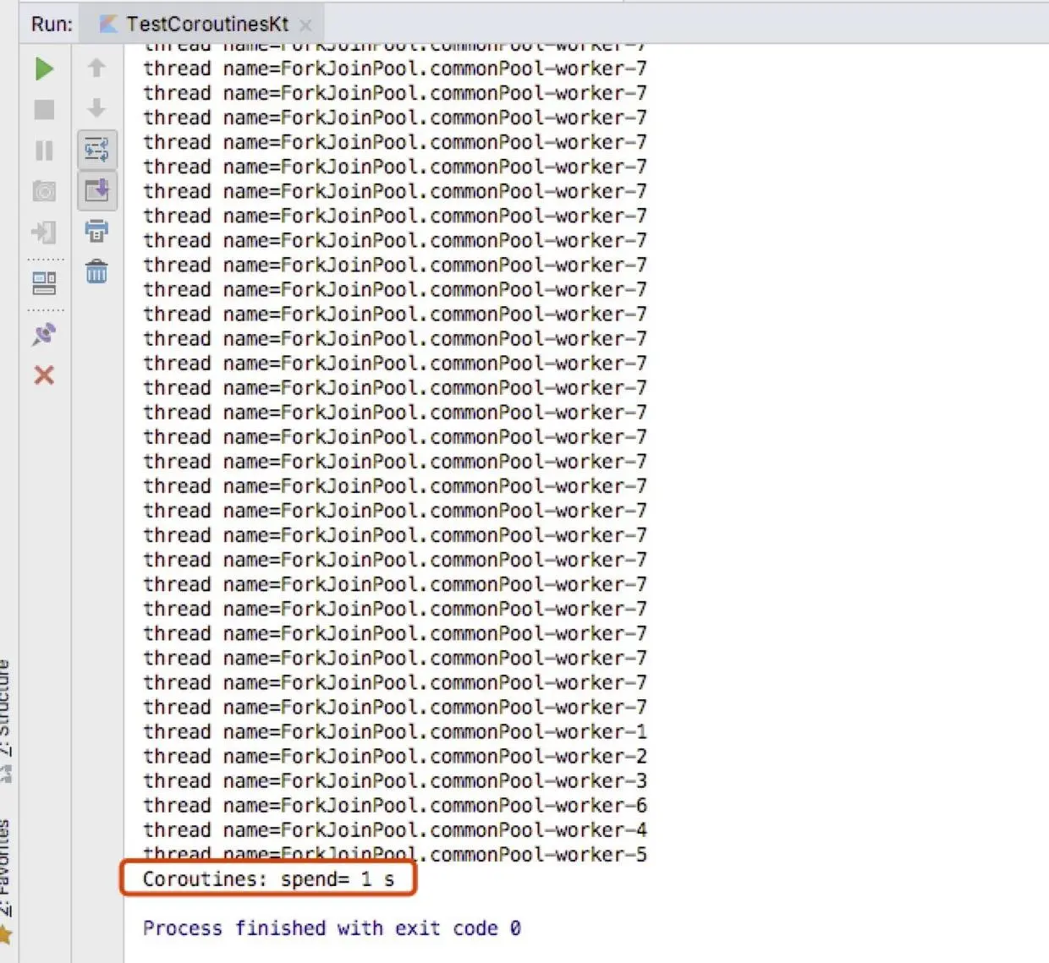The image size is (1049, 963).
Task: Close the Run panel with red X
Action: pyautogui.click(x=45, y=375)
